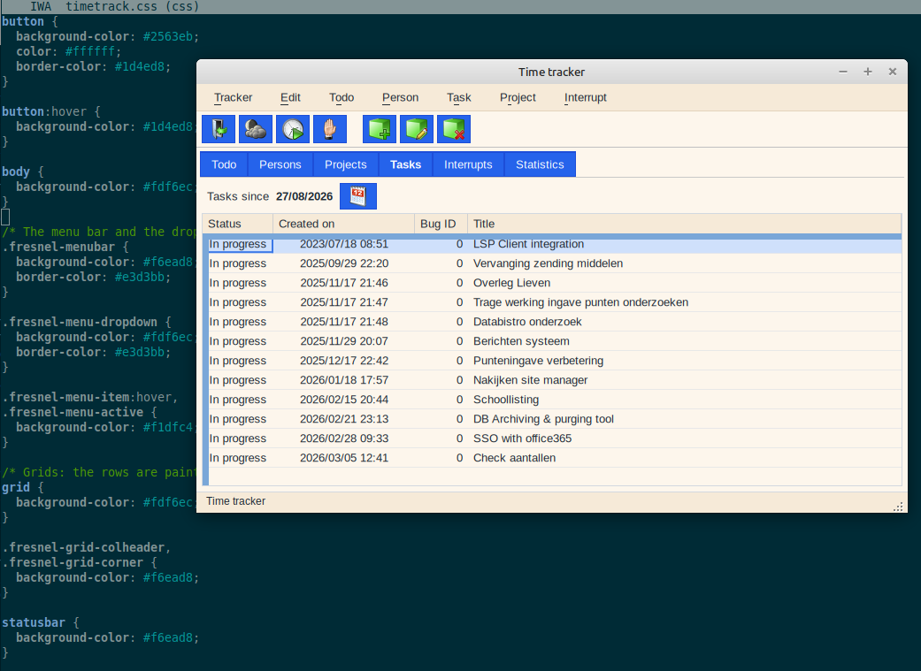Click the exit door toolbar icon
Screen dimensions: 921x671
219,129
